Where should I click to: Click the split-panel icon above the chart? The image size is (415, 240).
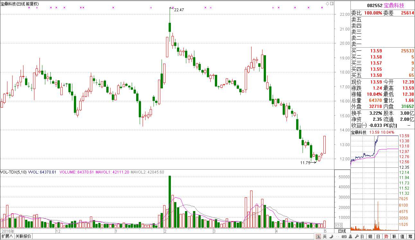coord(331,4)
